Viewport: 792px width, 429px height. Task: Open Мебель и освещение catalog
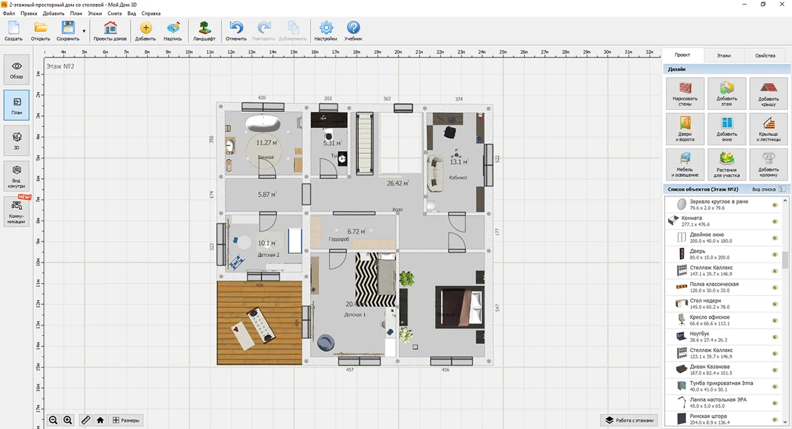685,164
